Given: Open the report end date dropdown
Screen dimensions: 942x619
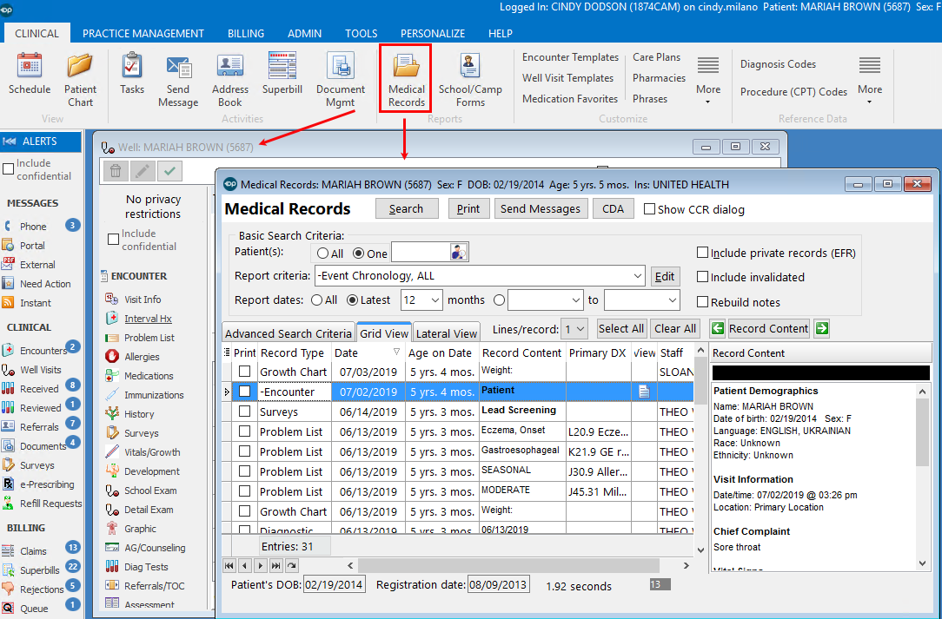Looking at the screenshot, I should point(673,300).
